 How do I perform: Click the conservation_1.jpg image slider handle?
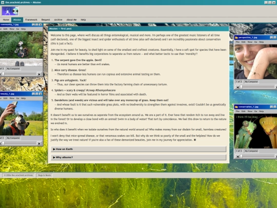pyautogui.click(x=241, y=156)
